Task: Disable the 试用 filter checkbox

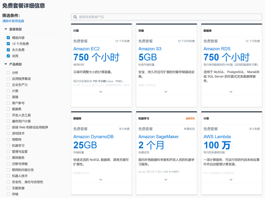Action: 8,56
